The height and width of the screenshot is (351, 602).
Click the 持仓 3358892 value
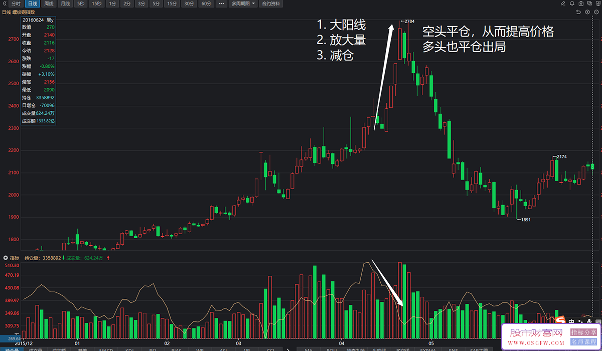point(45,97)
